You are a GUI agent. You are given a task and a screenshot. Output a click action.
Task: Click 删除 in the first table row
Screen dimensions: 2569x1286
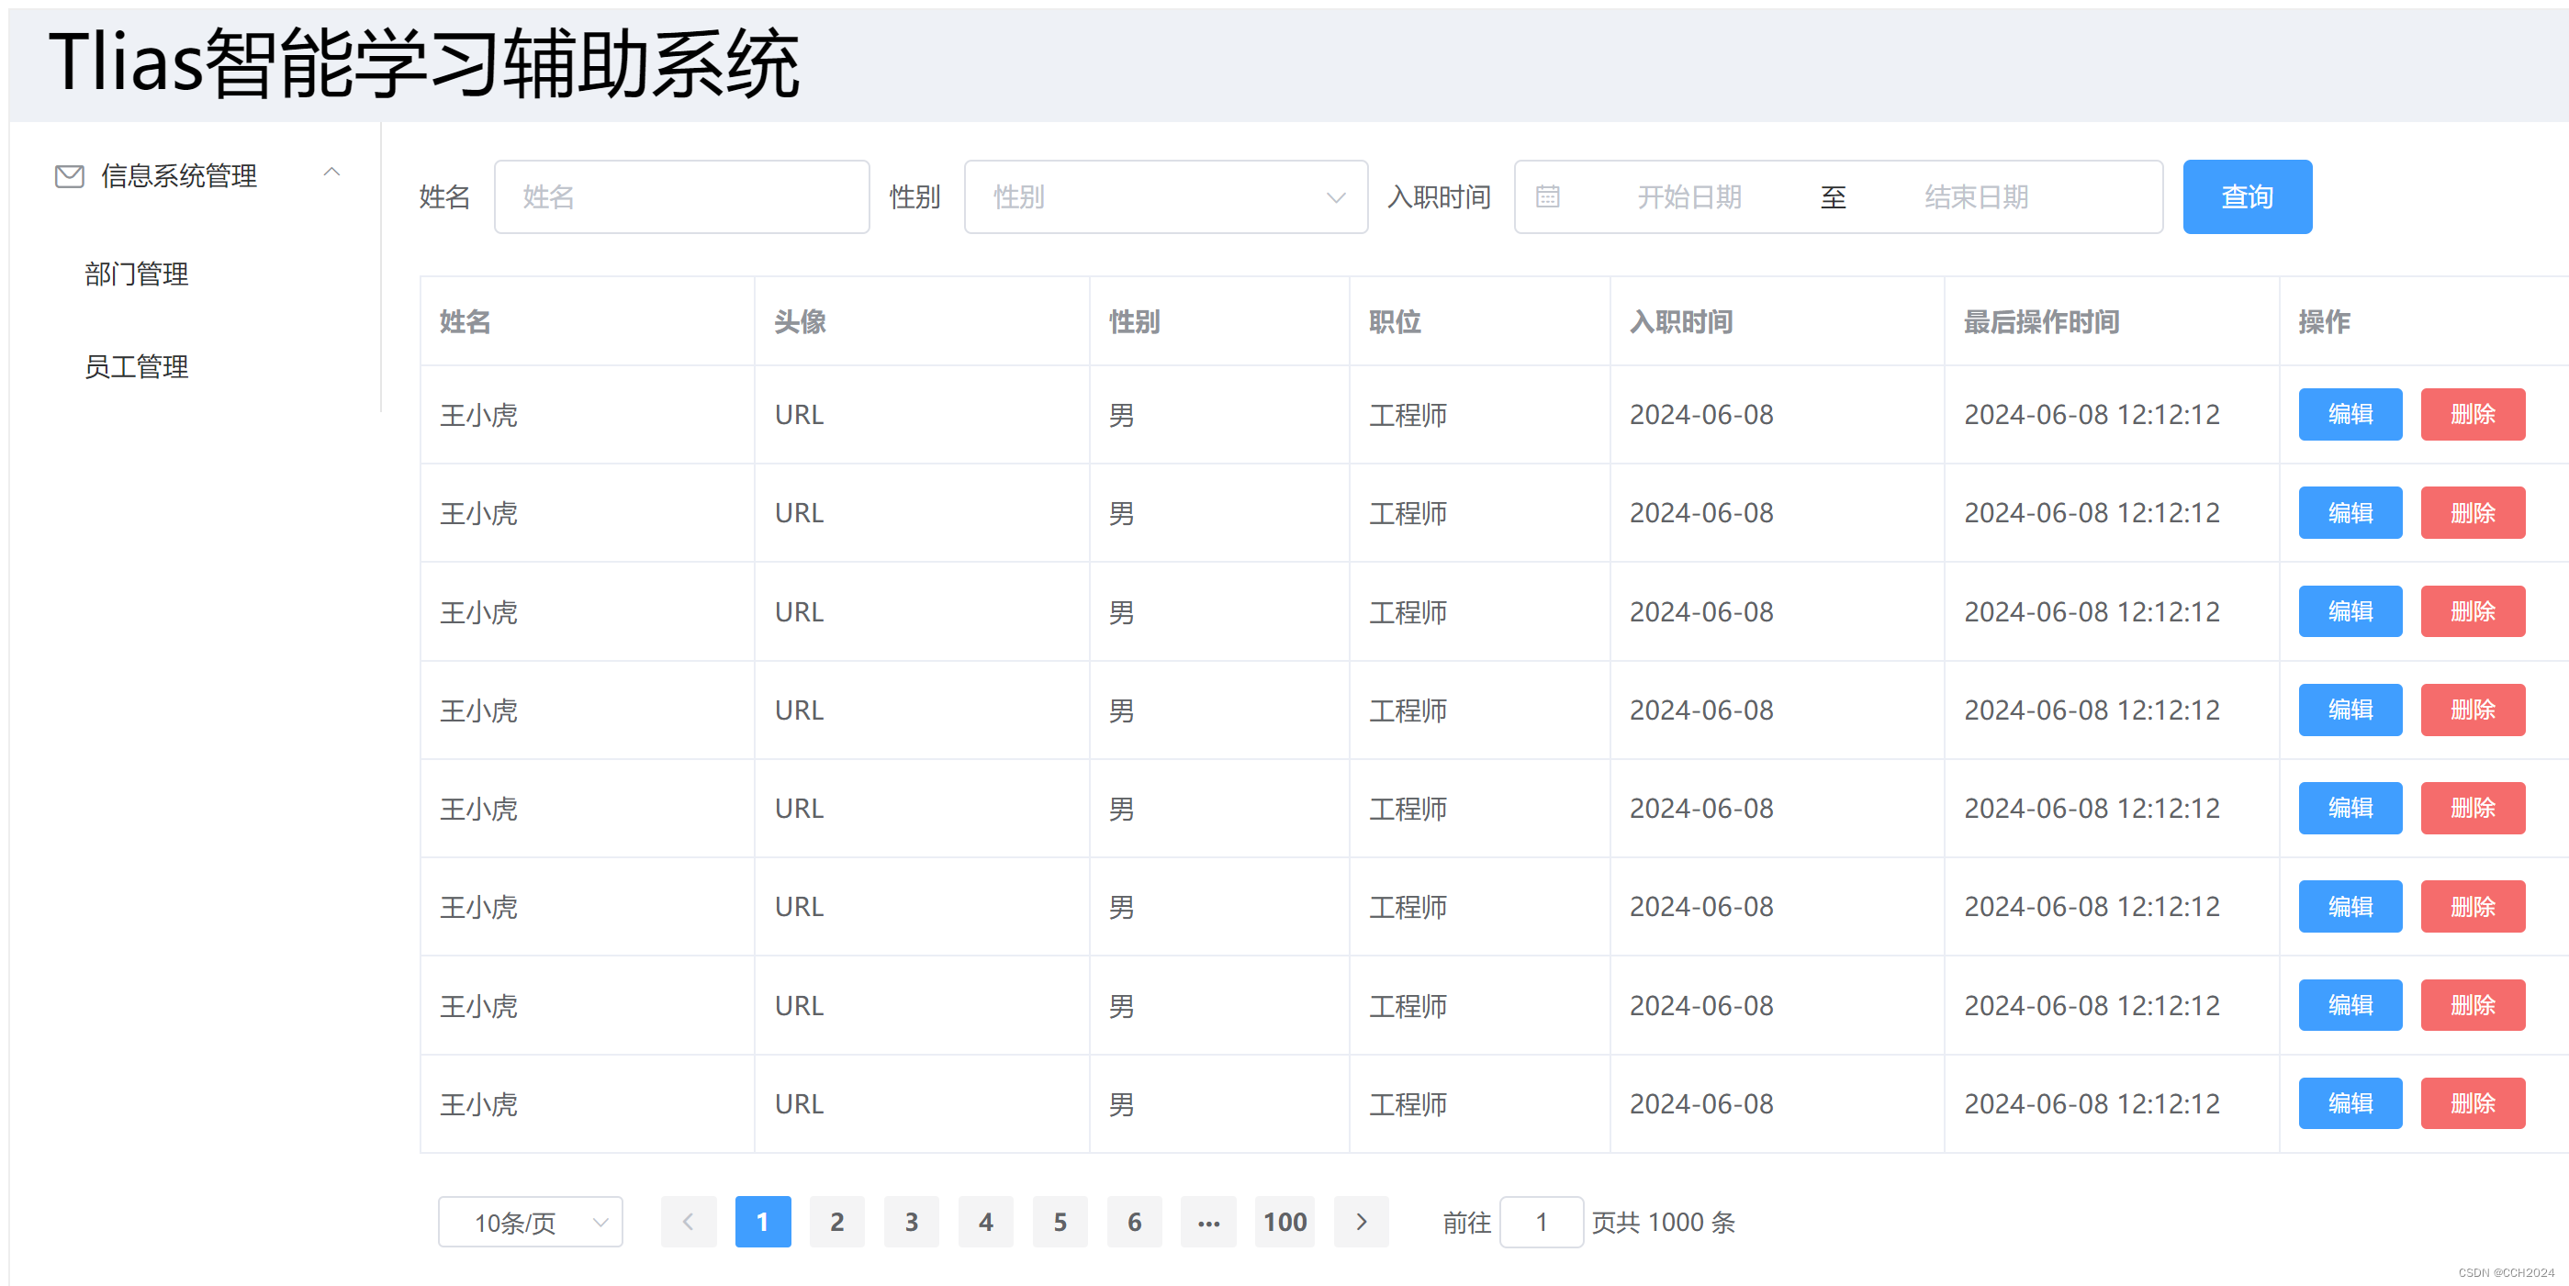coord(2473,414)
